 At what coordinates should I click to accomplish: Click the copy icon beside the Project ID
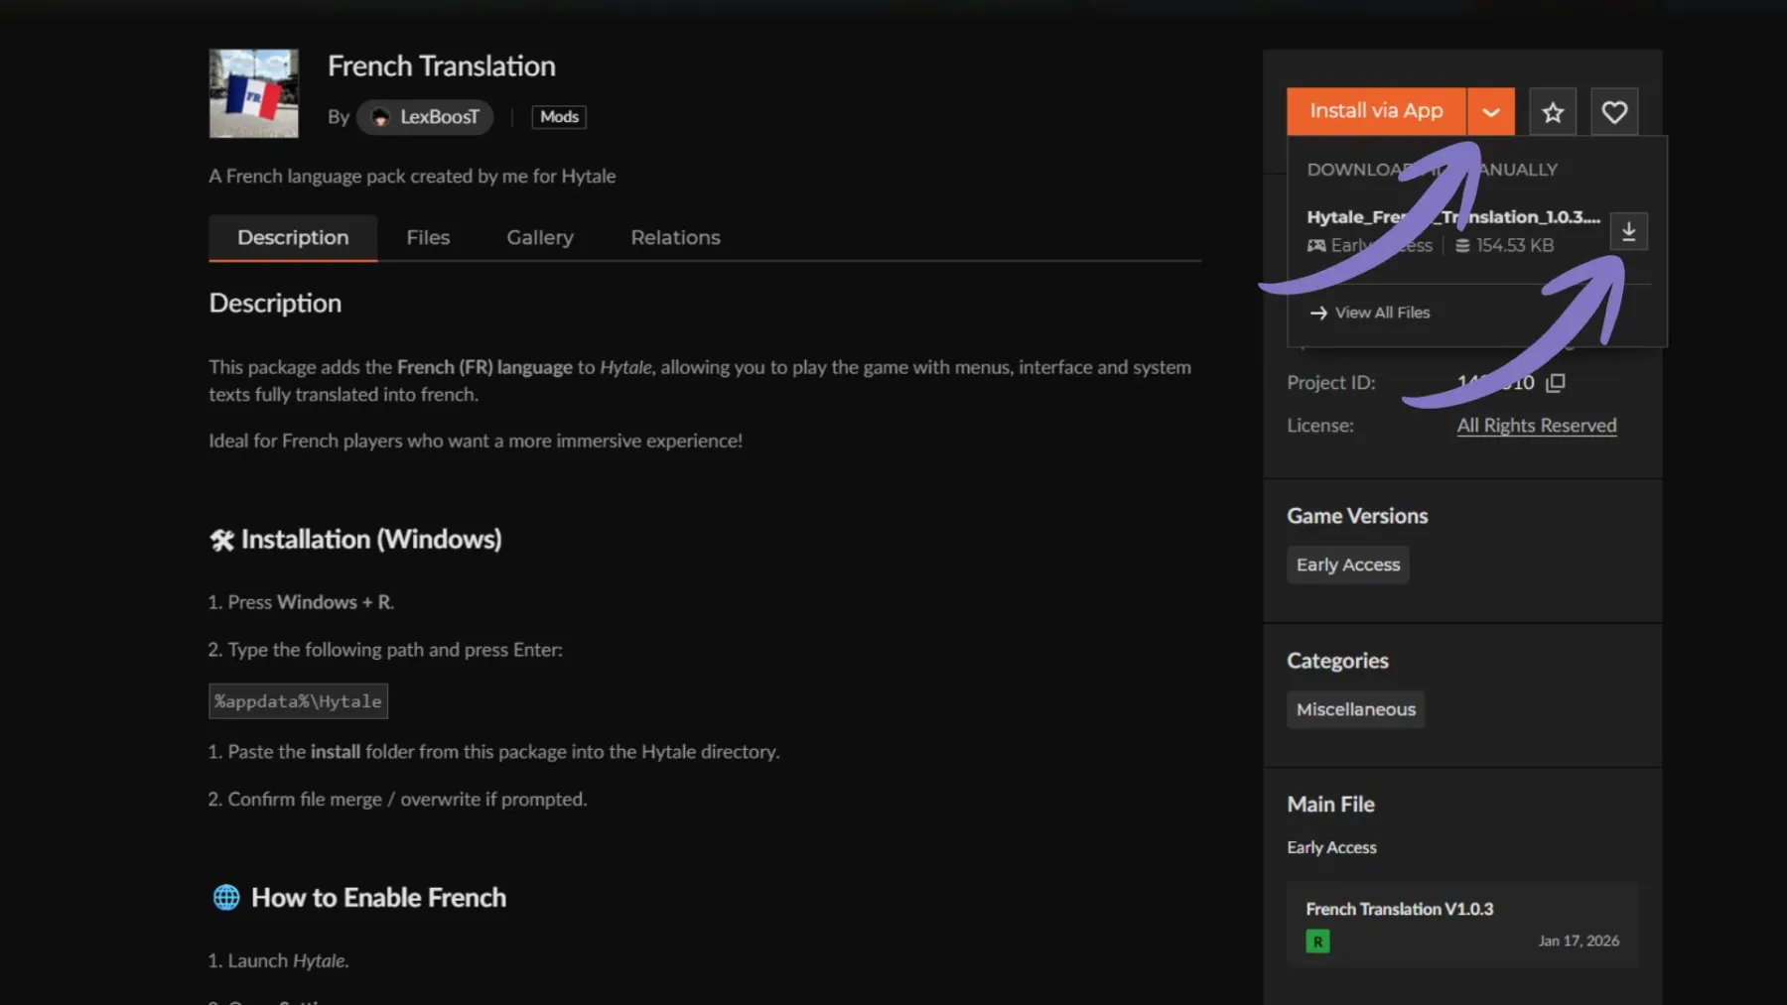[x=1554, y=381]
